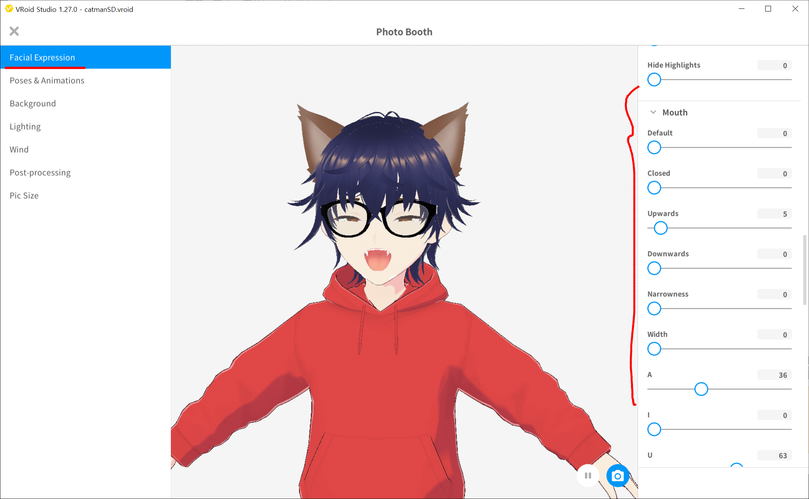Close Photo Booth with the X icon
This screenshot has width=809, height=499.
(x=14, y=31)
